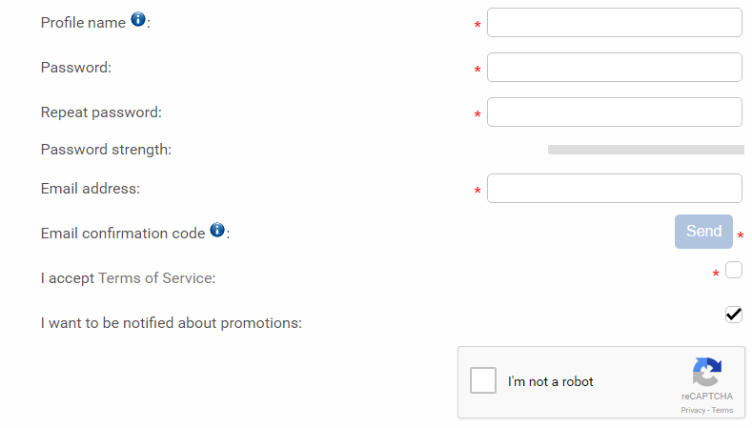This screenshot has height=428, width=752.
Task: Focus the Profile name input field
Action: click(615, 23)
